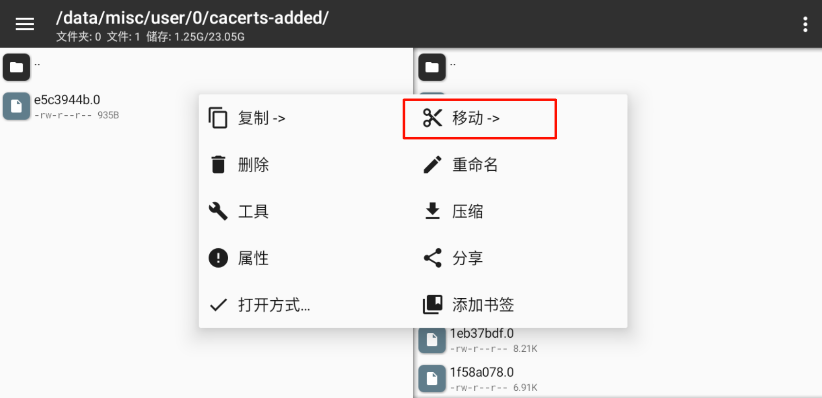The height and width of the screenshot is (398, 822).
Task: Open the three-dot overflow menu
Action: click(x=805, y=24)
